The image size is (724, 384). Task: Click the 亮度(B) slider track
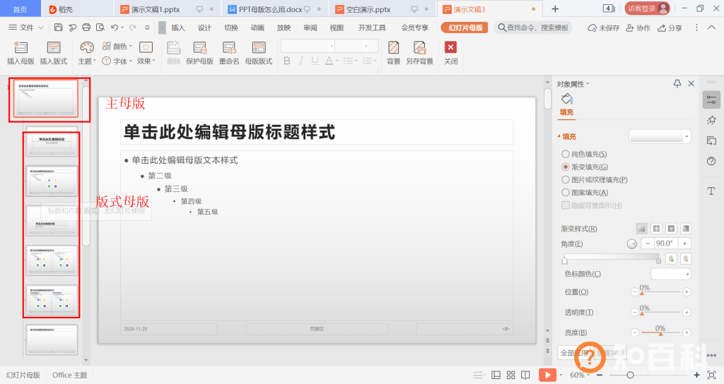[x=660, y=332]
